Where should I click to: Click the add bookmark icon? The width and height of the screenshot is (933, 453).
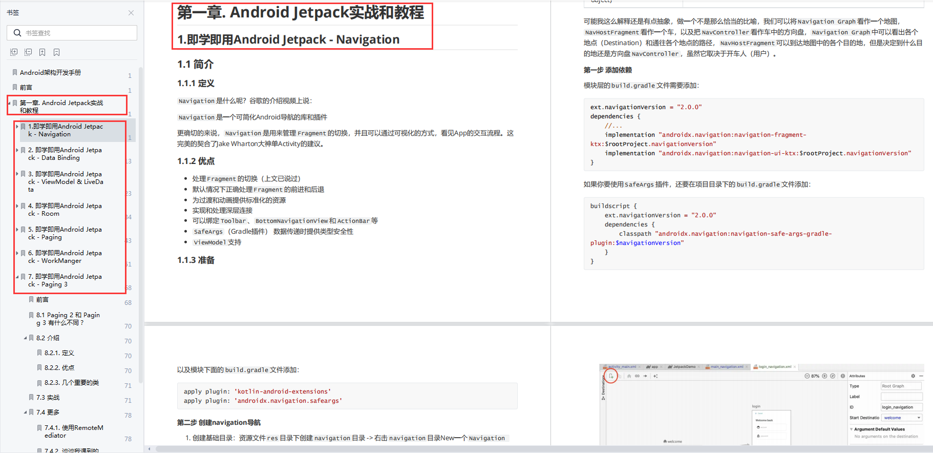point(43,52)
